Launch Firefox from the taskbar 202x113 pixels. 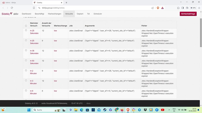click(x=122, y=110)
